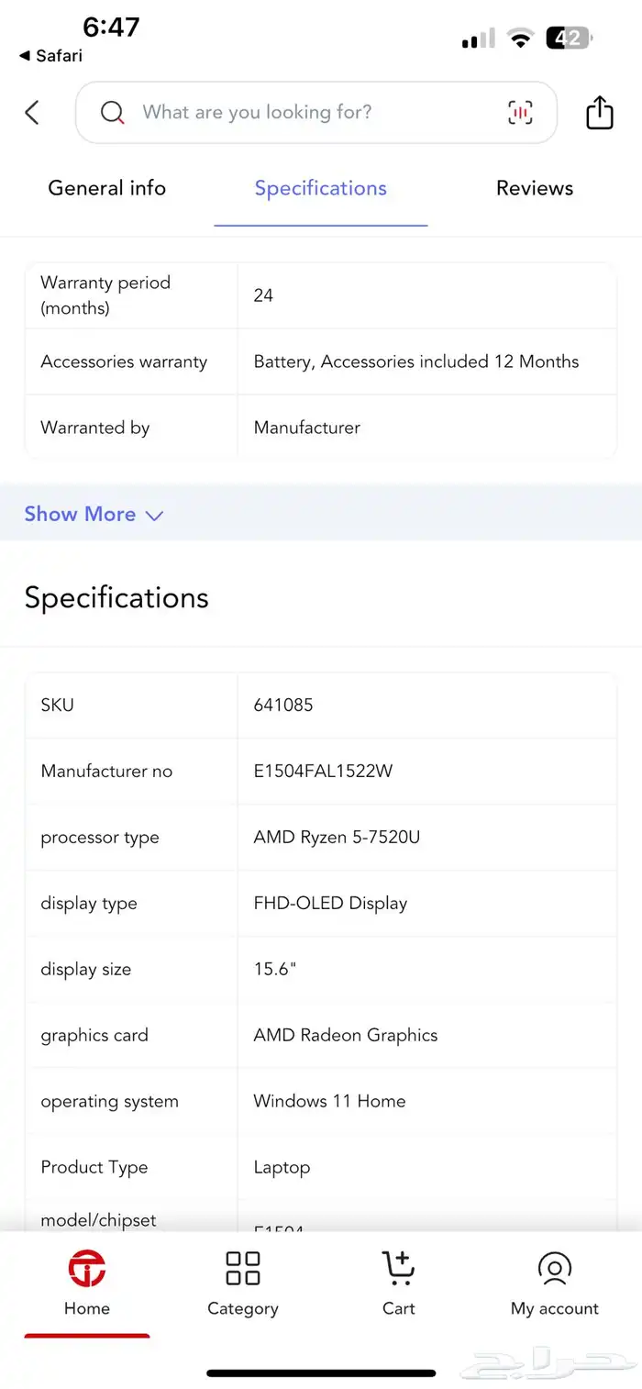The image size is (642, 1389).
Task: Tap the search field saying What are you looking for
Action: pyautogui.click(x=275, y=112)
